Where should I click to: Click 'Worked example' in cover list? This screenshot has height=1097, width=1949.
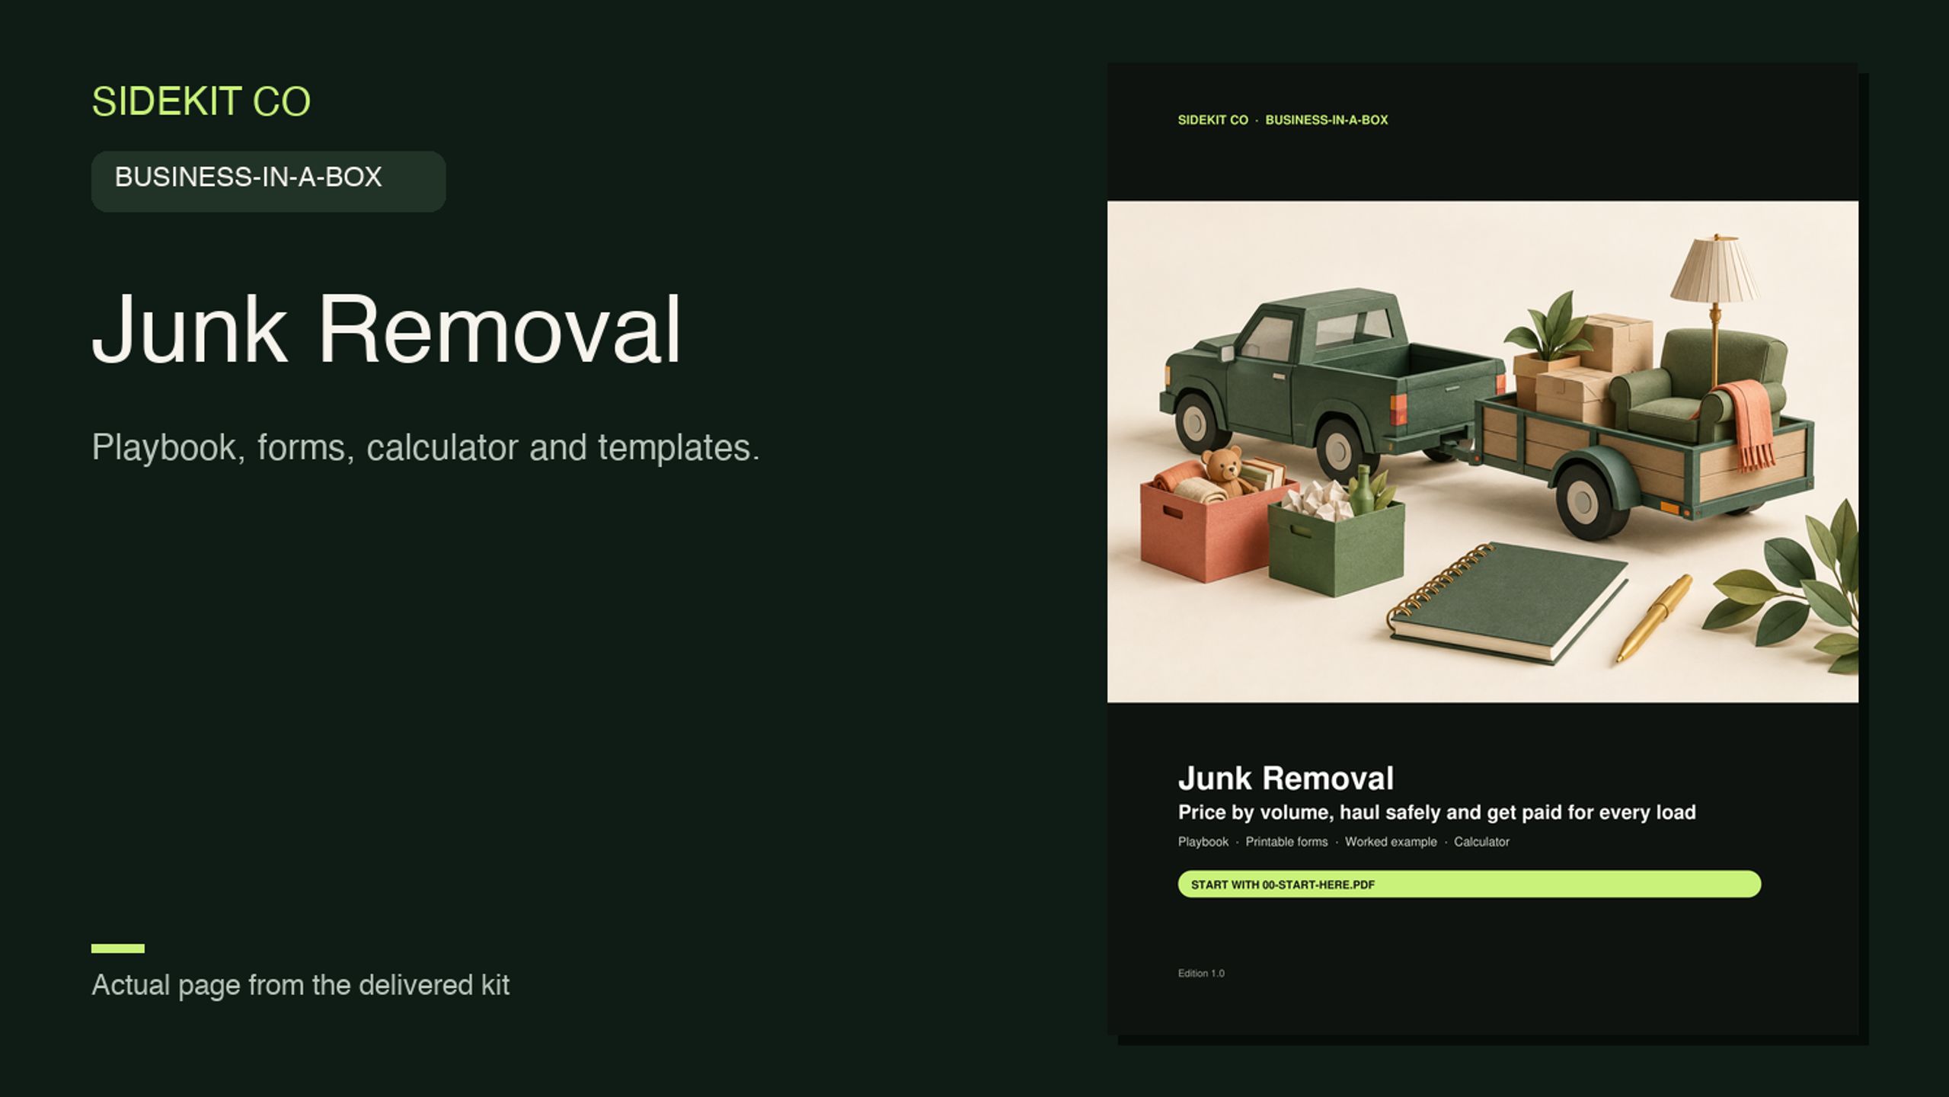coord(1391,842)
